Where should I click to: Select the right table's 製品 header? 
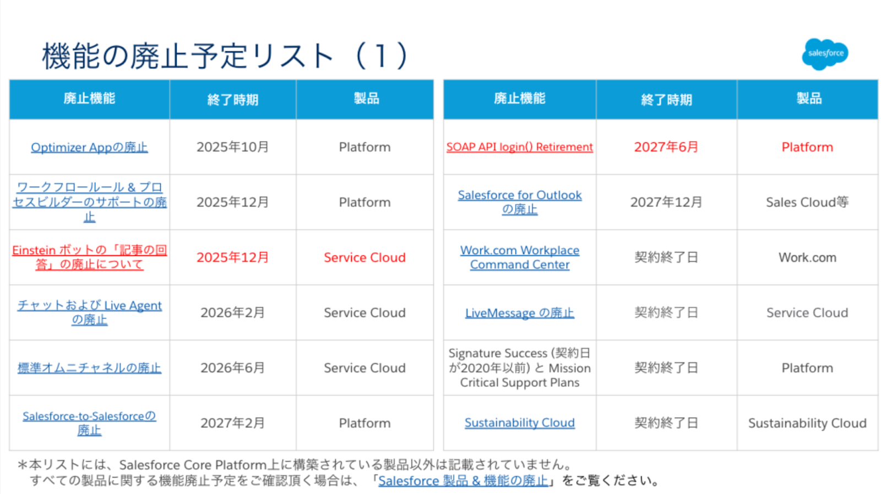(808, 98)
